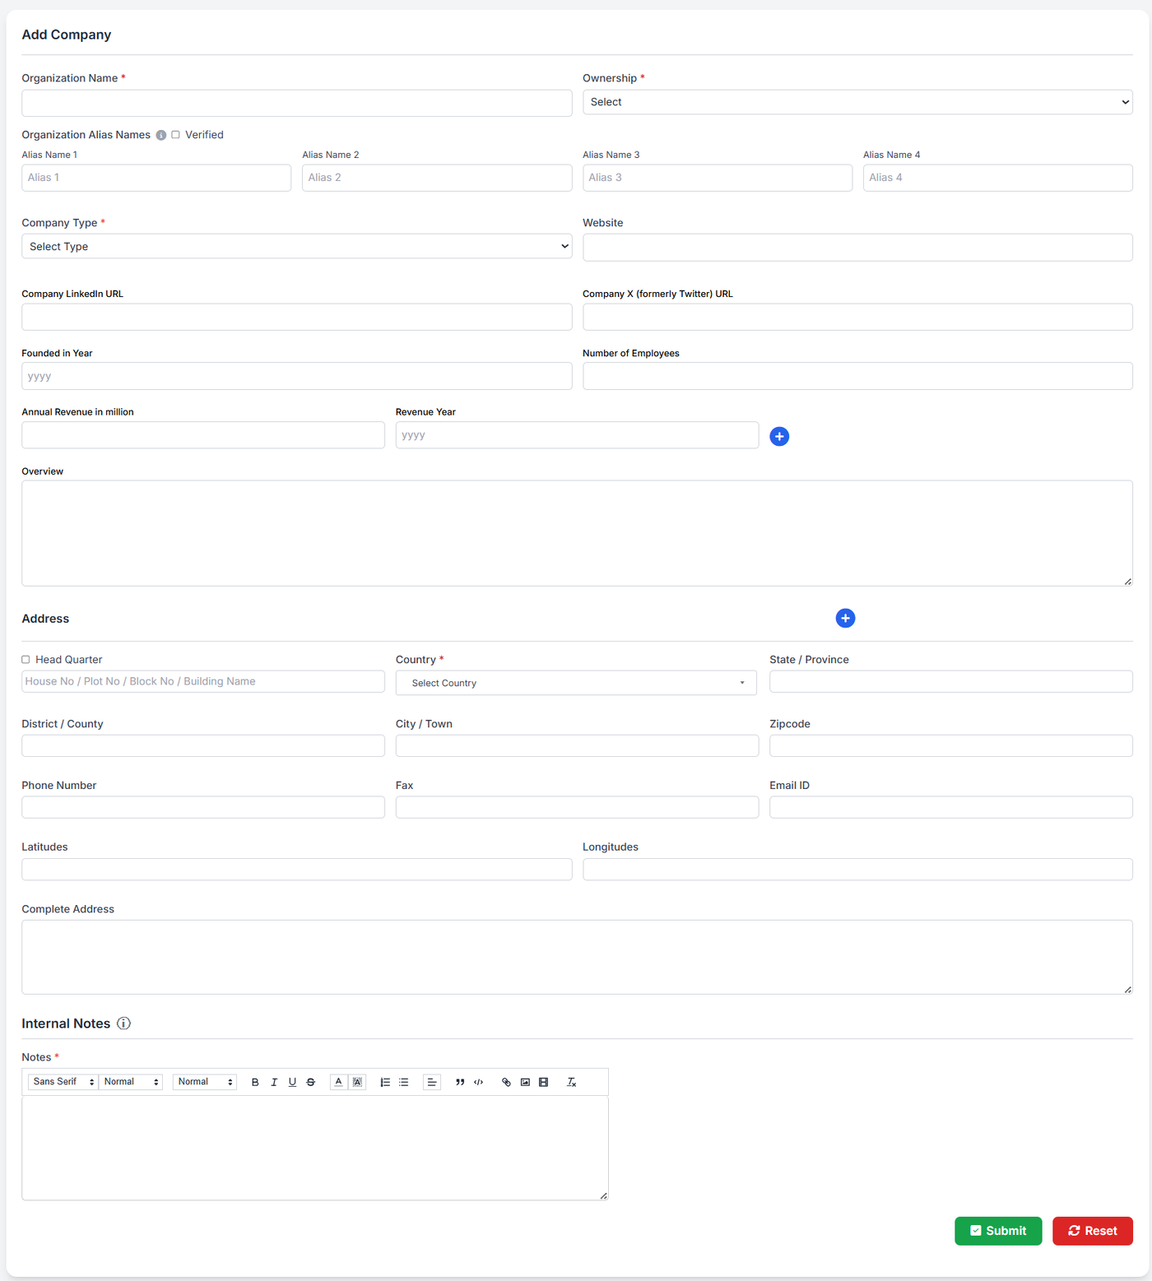Focus the Longitudes field
Screen dimensions: 1152x1281
pyautogui.click(x=857, y=869)
